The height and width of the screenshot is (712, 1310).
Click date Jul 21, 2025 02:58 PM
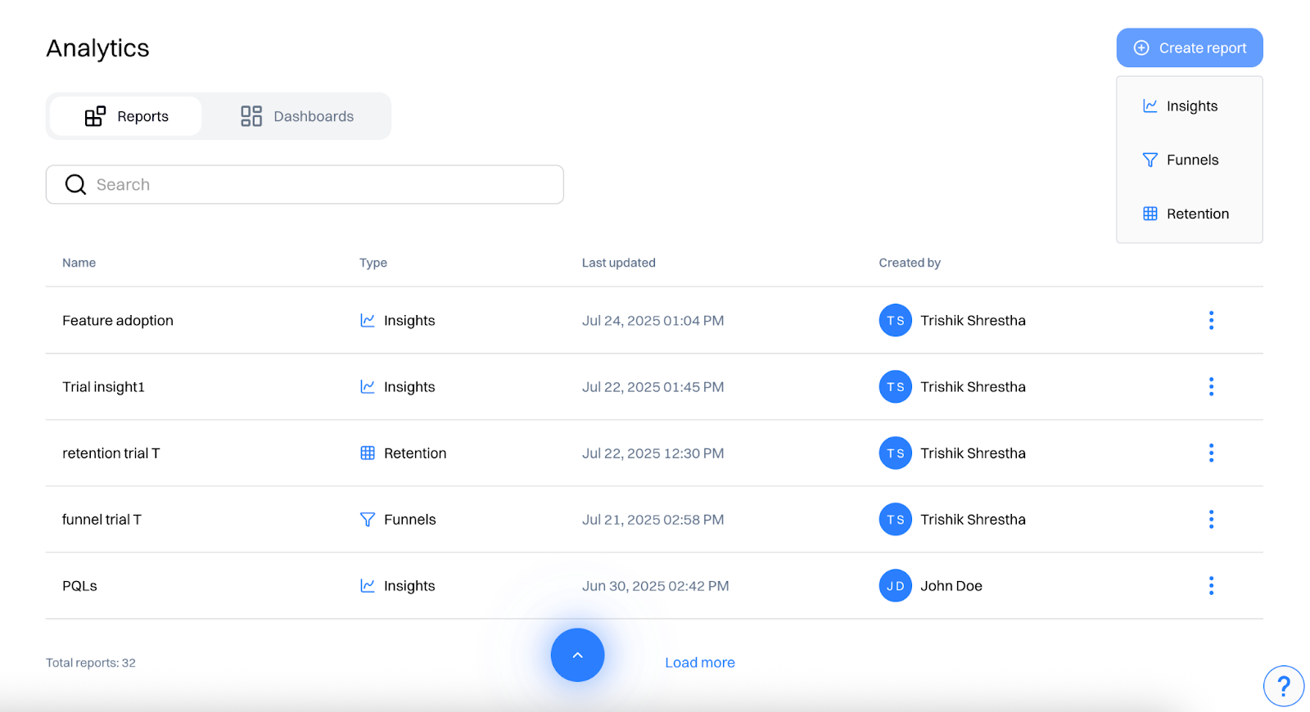tap(653, 520)
